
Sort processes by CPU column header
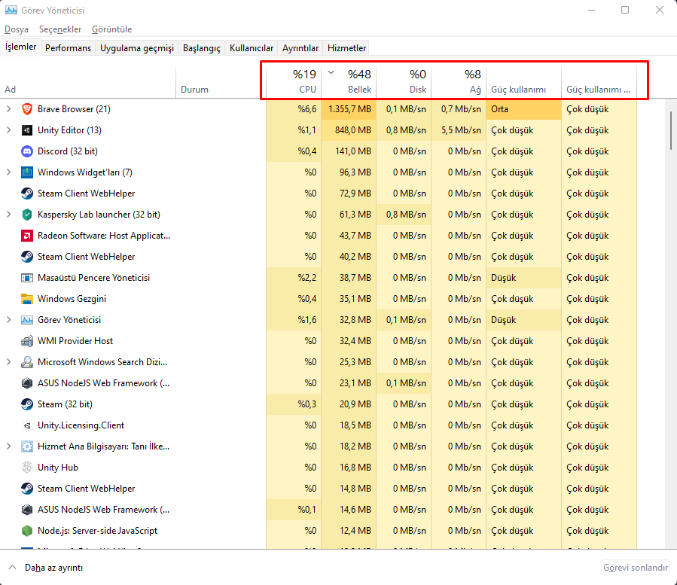(294, 81)
